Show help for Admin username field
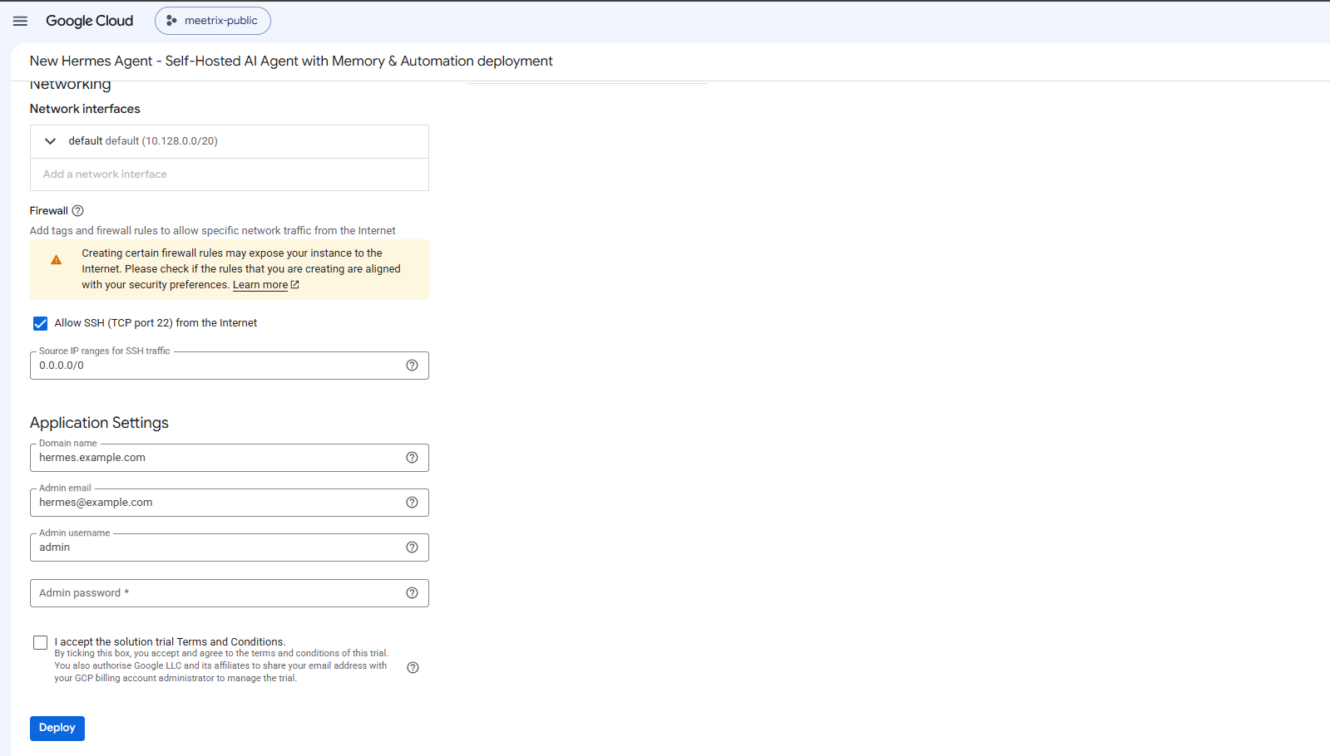 click(x=412, y=547)
